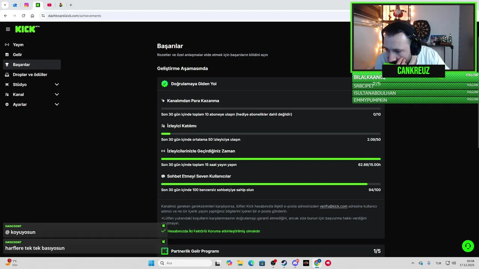
Task: Select Başarılar in the sidebar
Action: click(x=32, y=65)
